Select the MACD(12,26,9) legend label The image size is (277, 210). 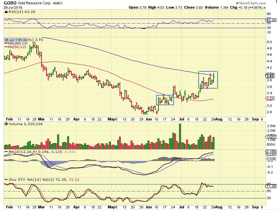[23, 152]
